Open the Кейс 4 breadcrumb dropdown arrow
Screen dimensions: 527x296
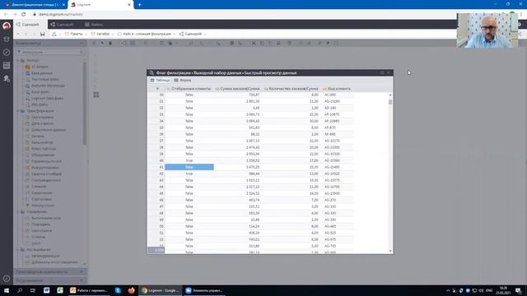pos(175,35)
